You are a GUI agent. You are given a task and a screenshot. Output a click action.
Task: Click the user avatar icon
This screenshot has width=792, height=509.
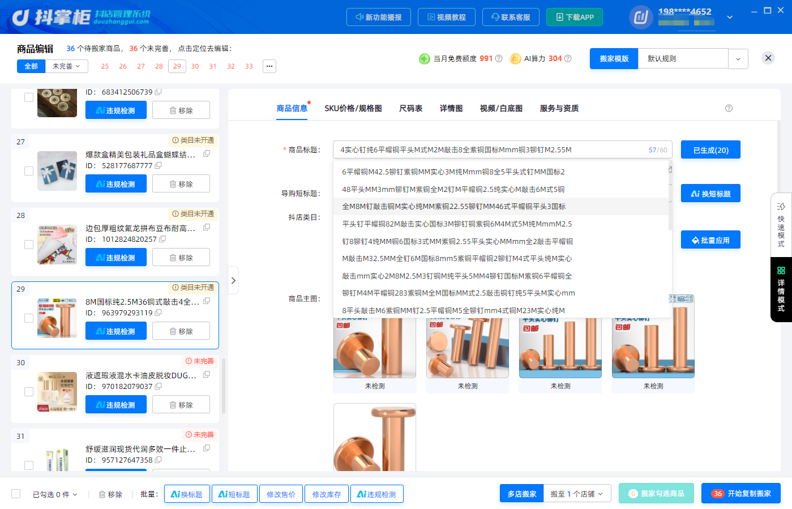(641, 17)
